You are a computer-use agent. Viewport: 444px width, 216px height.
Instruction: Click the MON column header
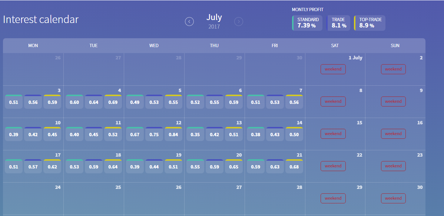point(33,46)
